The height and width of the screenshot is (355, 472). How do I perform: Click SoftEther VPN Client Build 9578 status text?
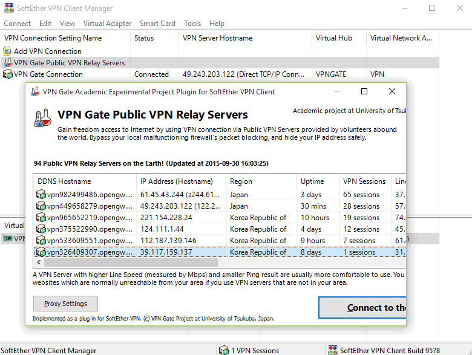click(x=390, y=351)
